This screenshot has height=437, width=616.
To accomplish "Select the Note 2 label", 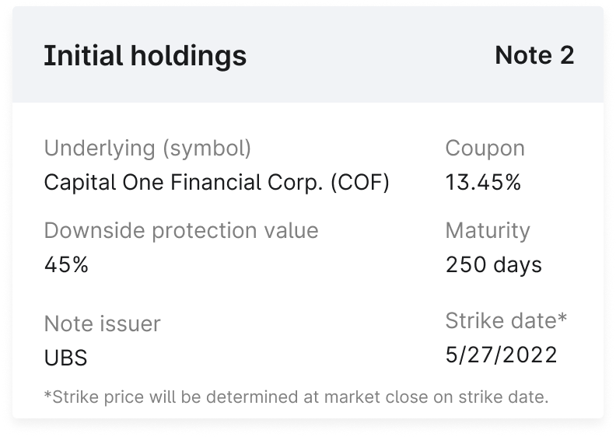I will [534, 55].
